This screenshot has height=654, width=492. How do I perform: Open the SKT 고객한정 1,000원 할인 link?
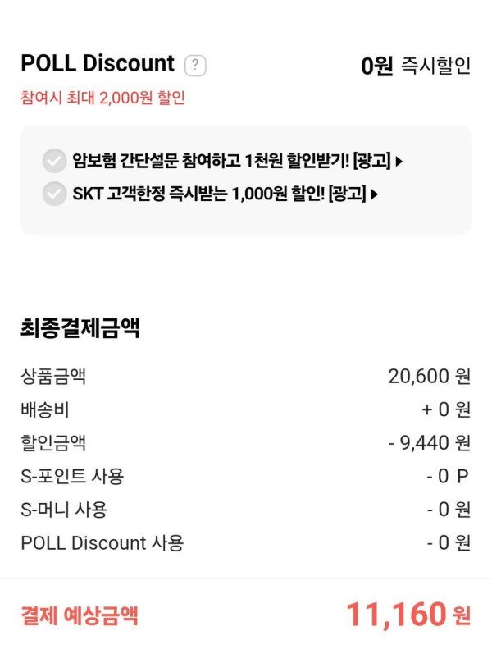coord(219,194)
